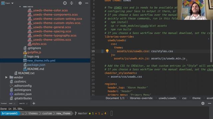Click the .editorconfig file icon

tap(11, 86)
